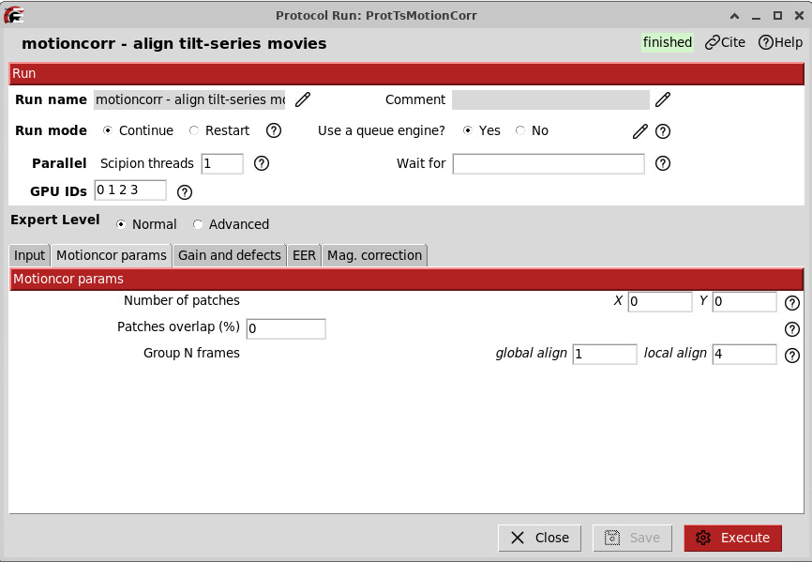Click the Scipion logo in the title bar
This screenshot has width=812, height=562.
pyautogui.click(x=14, y=15)
